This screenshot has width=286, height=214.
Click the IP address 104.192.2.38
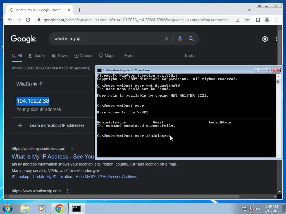pyautogui.click(x=33, y=101)
